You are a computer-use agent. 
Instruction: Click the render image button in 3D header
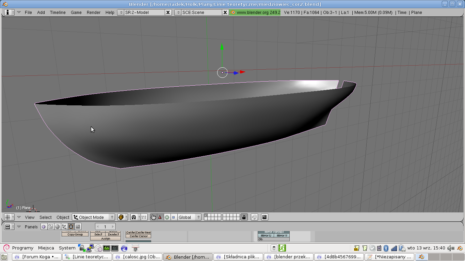[264, 217]
